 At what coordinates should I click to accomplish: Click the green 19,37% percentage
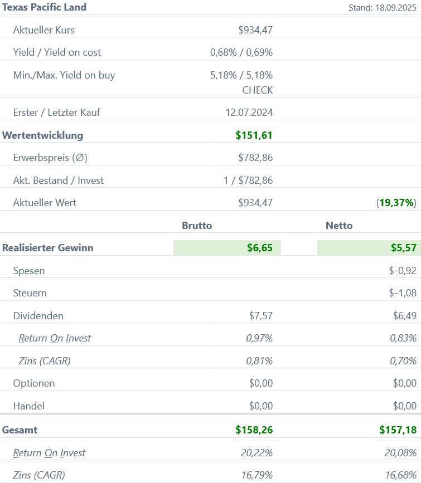[396, 203]
